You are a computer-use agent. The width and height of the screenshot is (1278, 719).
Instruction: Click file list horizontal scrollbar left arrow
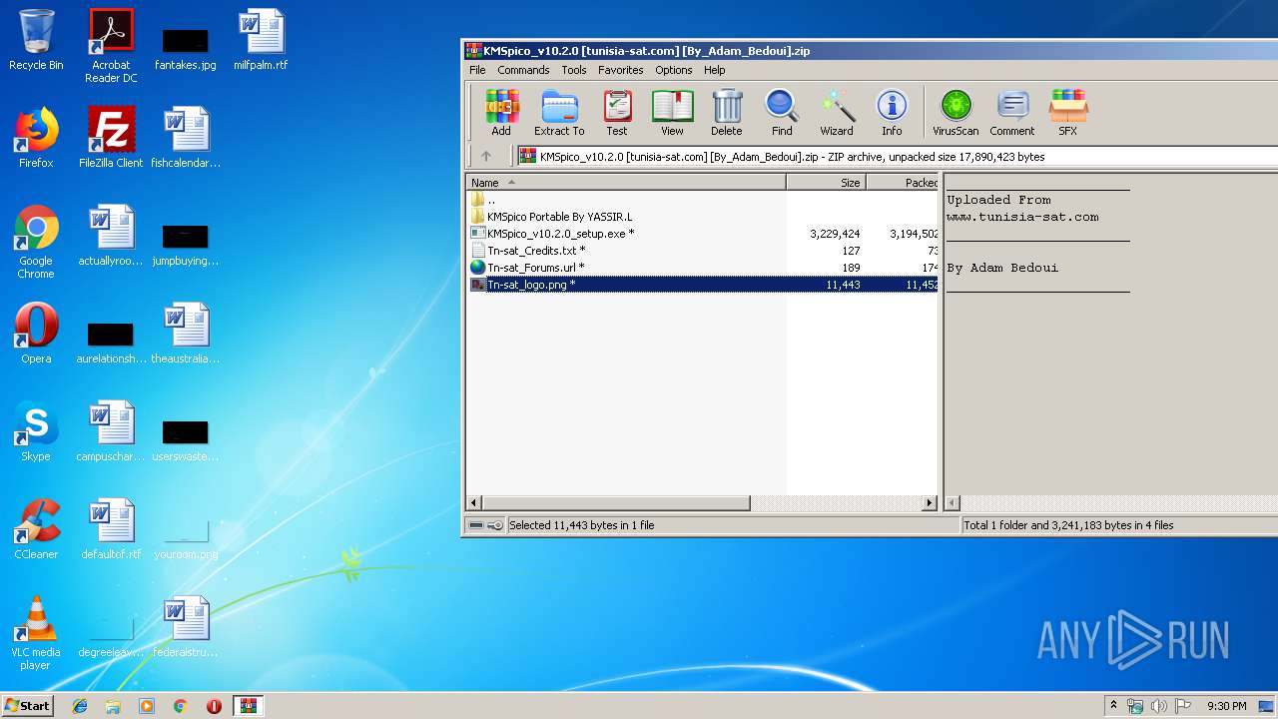click(x=474, y=503)
